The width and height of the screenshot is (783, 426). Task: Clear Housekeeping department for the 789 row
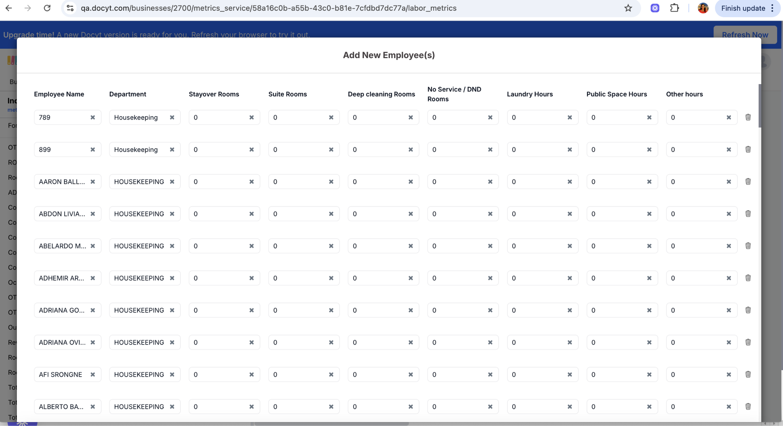172,117
